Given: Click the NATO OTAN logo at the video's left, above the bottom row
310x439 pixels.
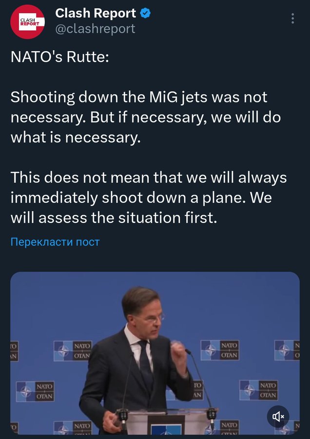Looking at the screenshot, I should click(x=35, y=391).
